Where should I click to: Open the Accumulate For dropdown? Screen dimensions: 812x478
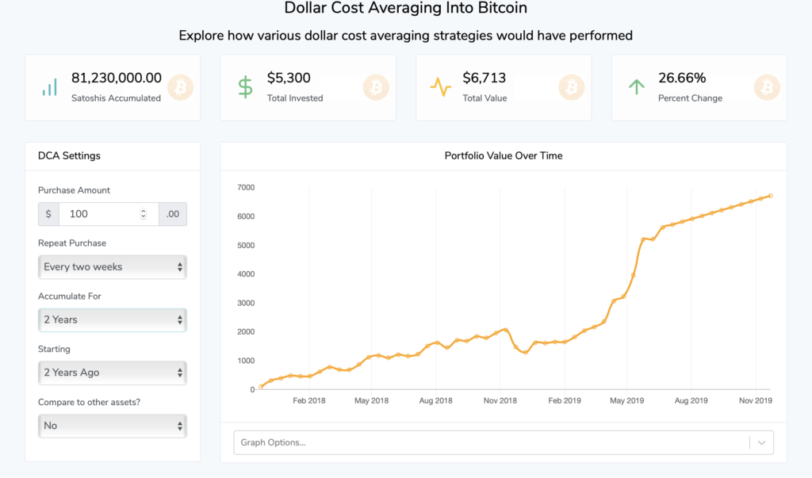point(112,319)
